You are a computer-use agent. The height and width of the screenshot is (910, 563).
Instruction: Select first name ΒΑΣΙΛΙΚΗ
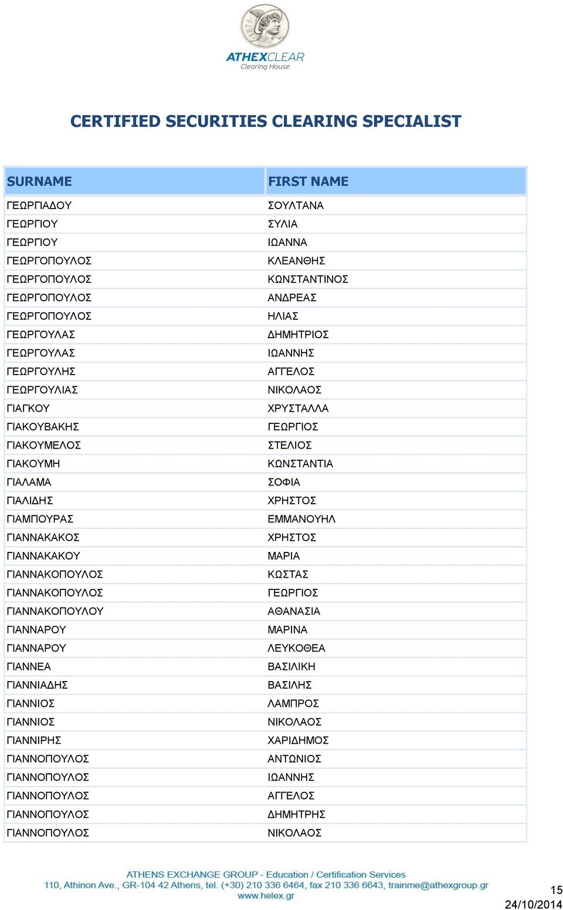[291, 667]
